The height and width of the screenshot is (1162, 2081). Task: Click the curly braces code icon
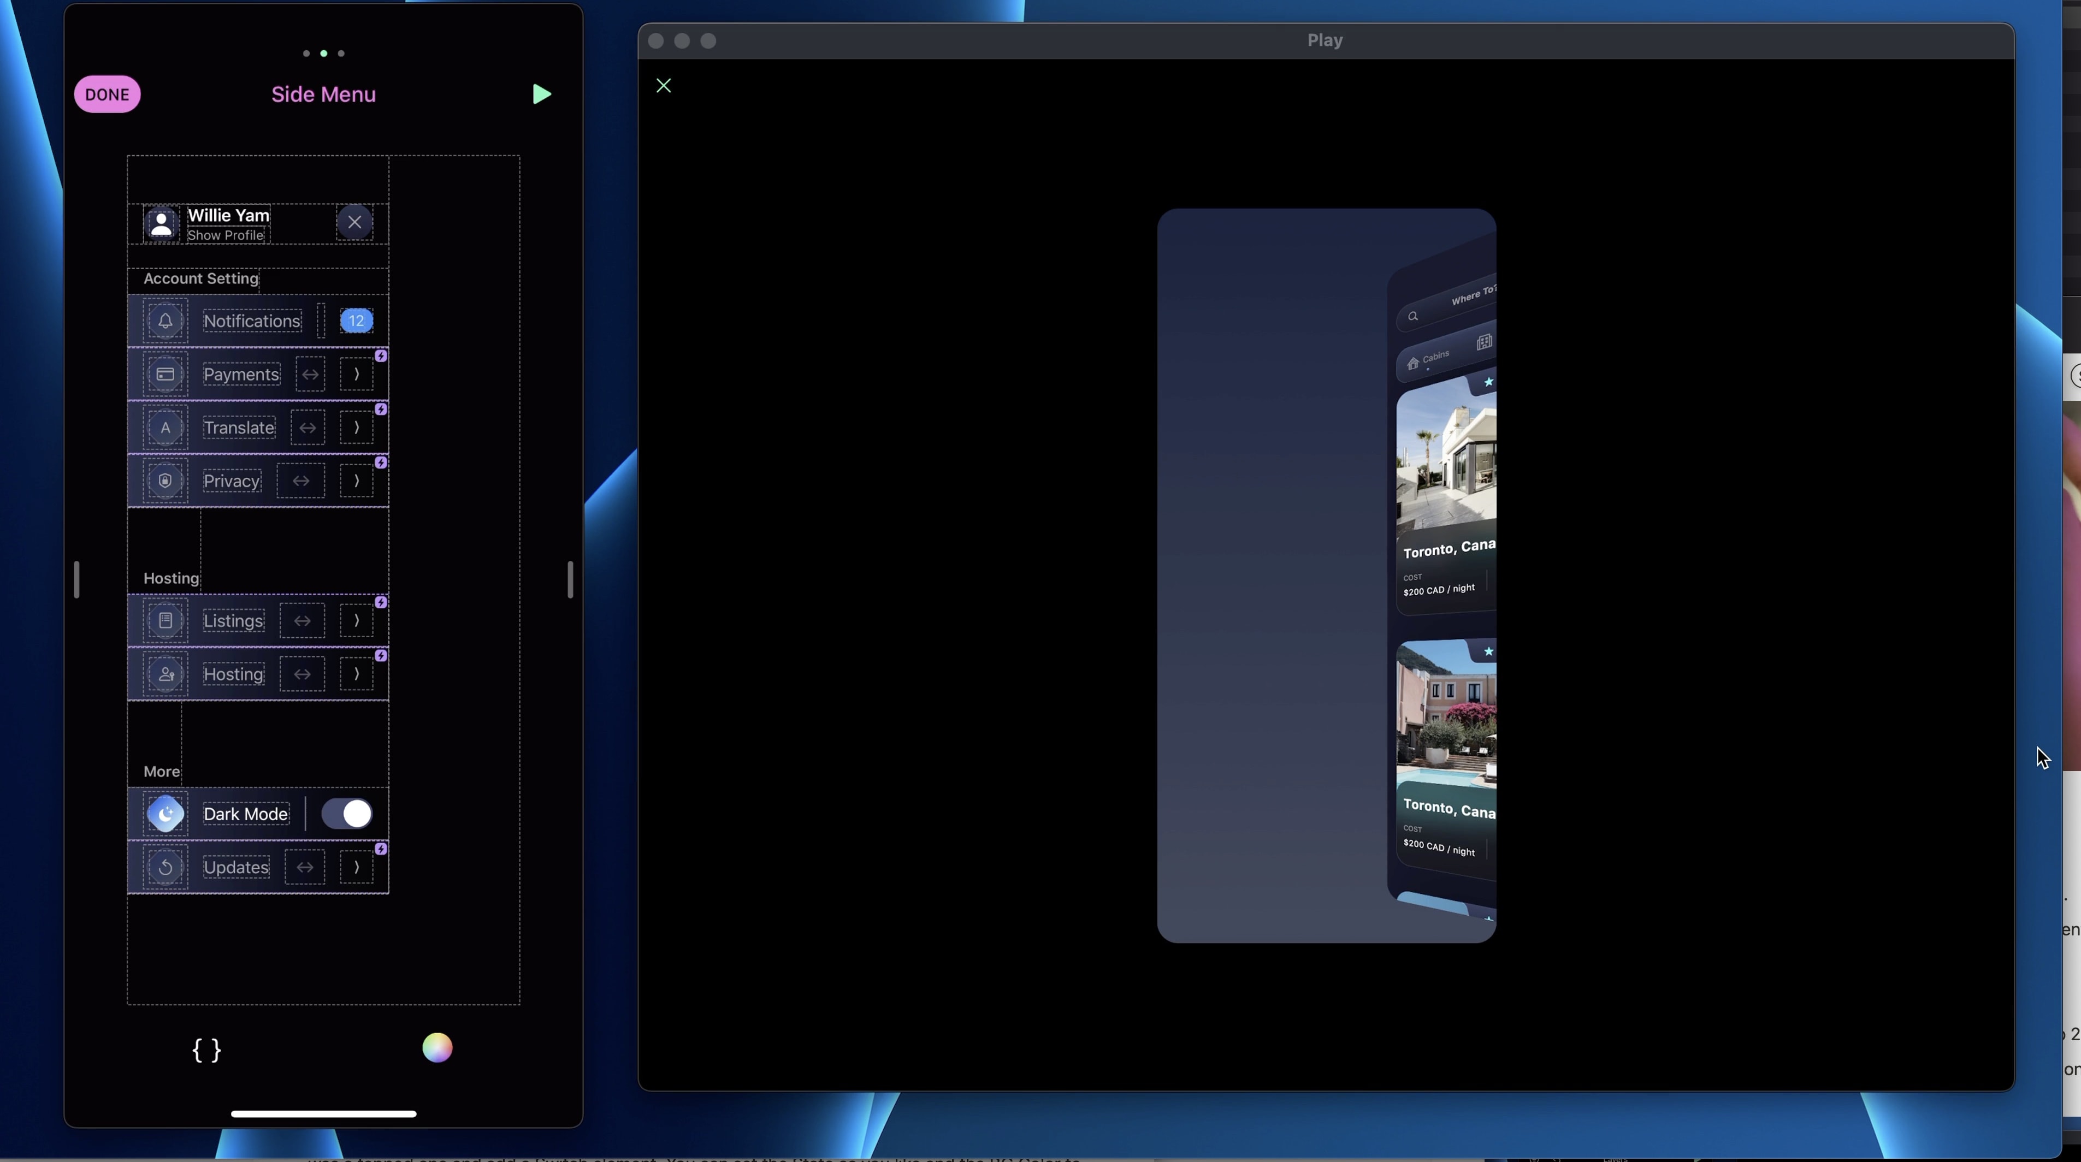pyautogui.click(x=207, y=1050)
